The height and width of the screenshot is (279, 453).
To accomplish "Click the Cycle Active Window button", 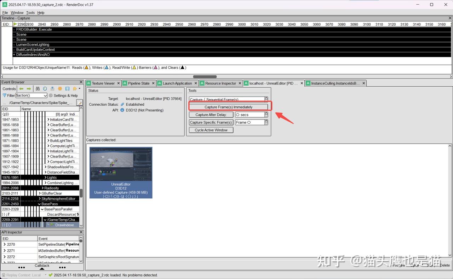I will [x=211, y=130].
